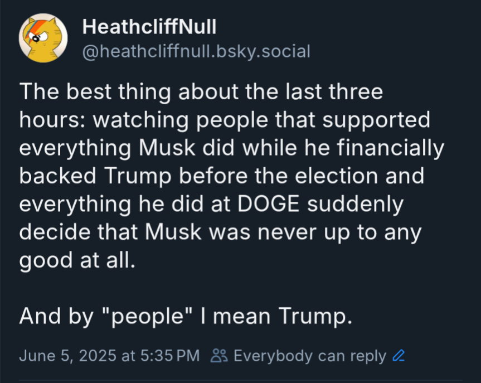Click the phrase "good at all."
The height and width of the screenshot is (383, 481).
77,260
